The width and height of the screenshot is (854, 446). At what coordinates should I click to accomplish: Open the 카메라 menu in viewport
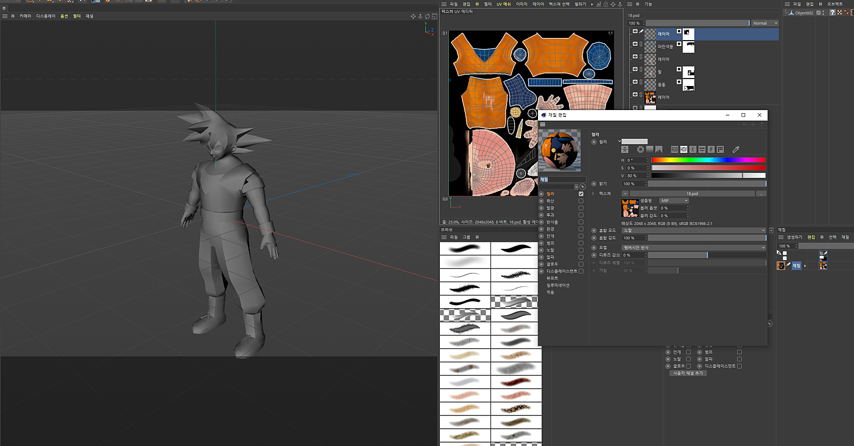click(x=25, y=16)
